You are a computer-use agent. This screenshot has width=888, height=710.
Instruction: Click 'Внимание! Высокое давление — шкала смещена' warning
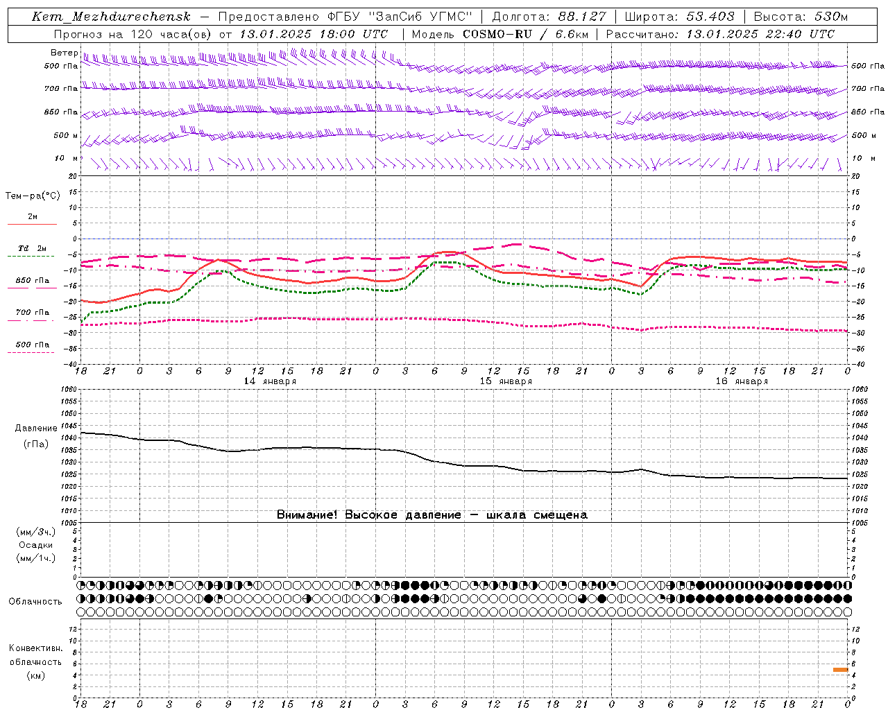click(432, 515)
